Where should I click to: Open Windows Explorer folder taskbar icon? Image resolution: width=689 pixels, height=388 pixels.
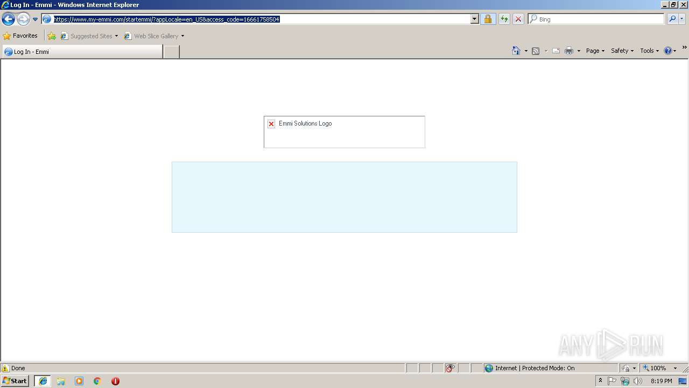(x=61, y=381)
